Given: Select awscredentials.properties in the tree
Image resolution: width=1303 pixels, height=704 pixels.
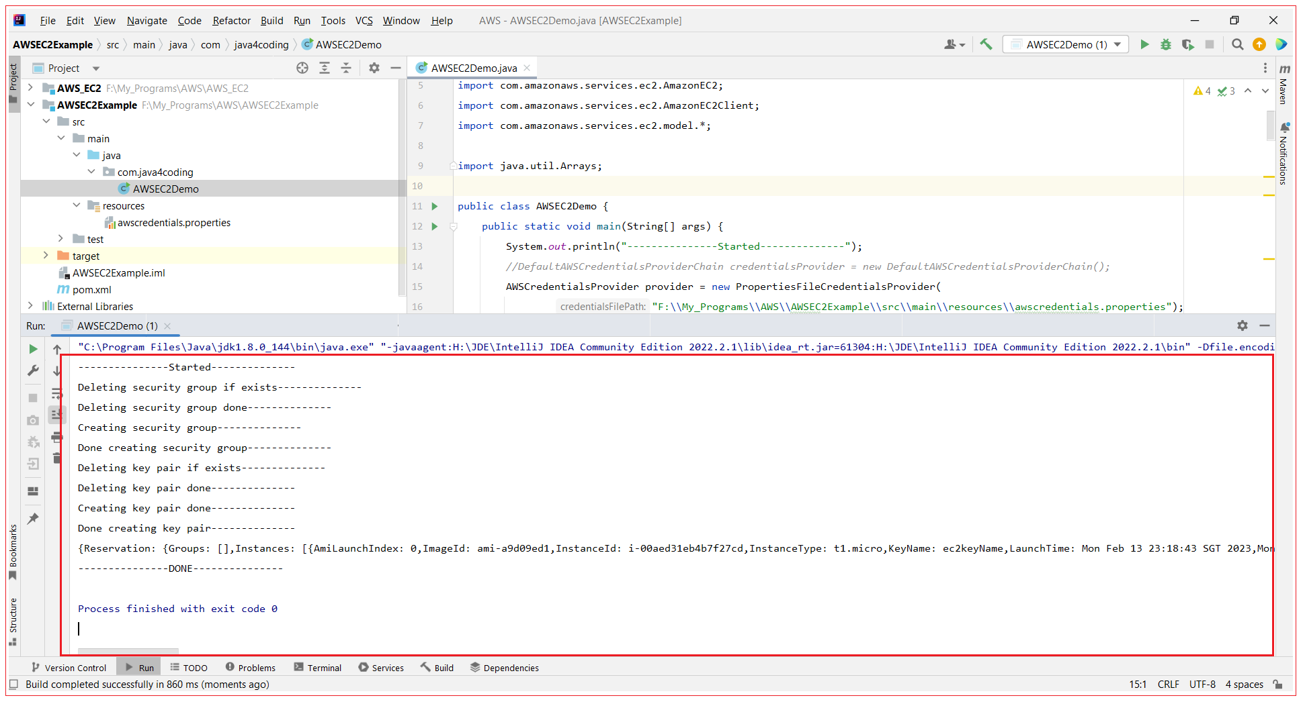Looking at the screenshot, I should pos(173,223).
